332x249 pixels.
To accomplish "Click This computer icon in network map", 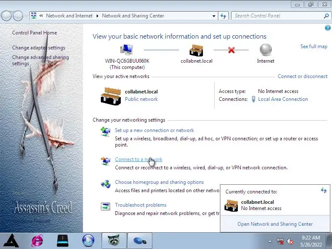I will point(127,50).
